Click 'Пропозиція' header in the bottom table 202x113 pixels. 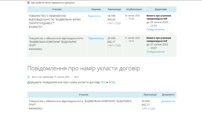point(150,95)
